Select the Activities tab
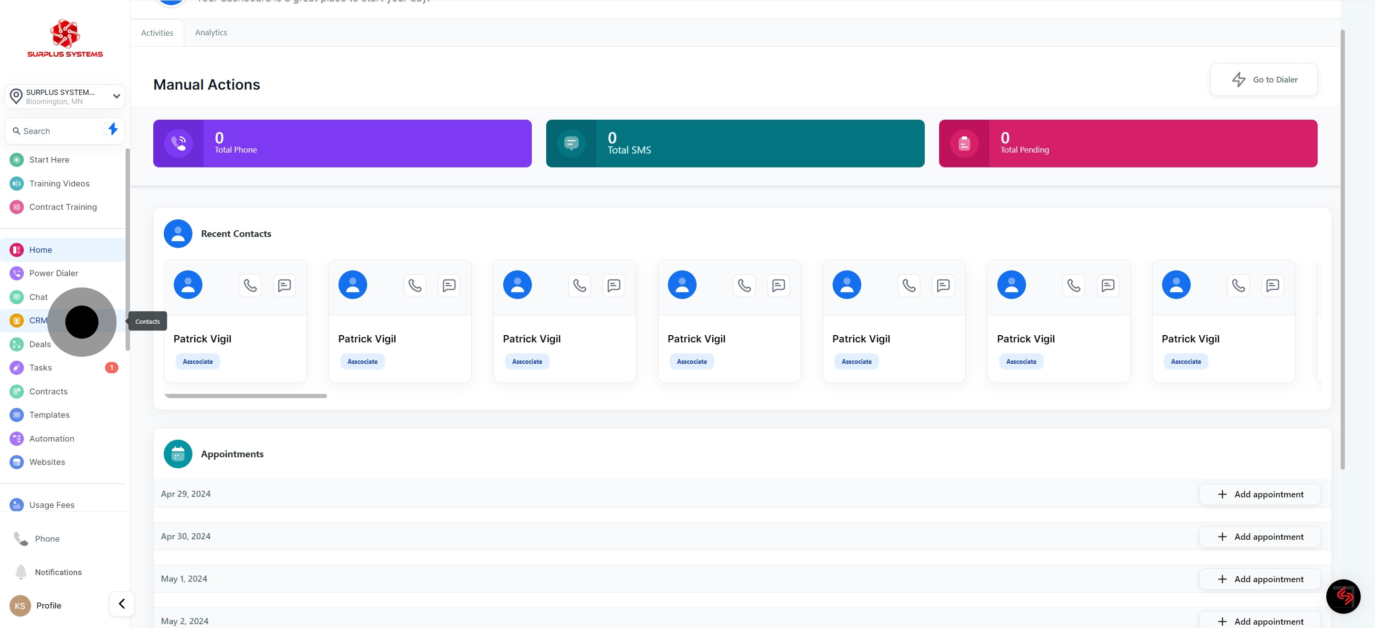The image size is (1375, 628). tap(157, 33)
